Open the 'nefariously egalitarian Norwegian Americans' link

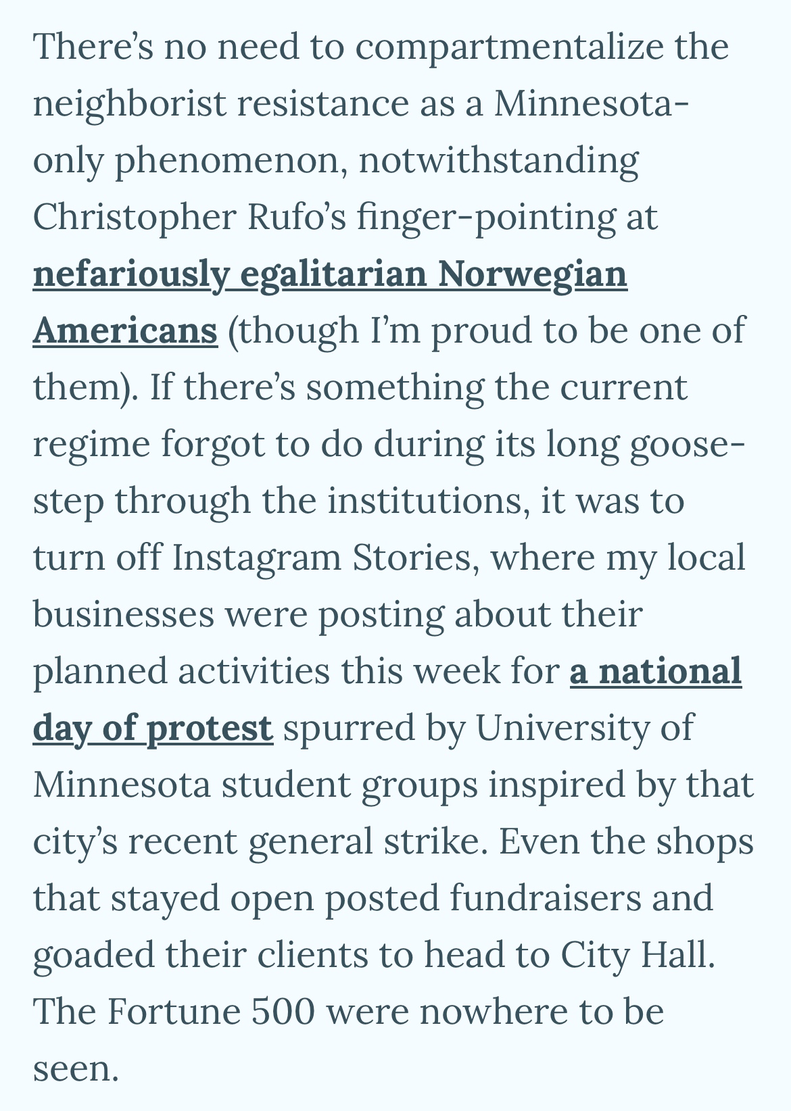click(330, 275)
